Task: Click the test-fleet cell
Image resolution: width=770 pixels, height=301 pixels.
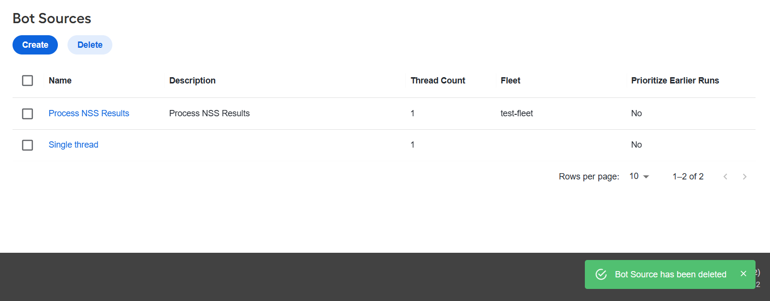Action: [517, 113]
